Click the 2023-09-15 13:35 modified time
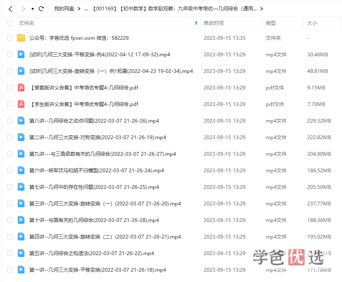Viewport: 342px width, 282px height. point(224,38)
